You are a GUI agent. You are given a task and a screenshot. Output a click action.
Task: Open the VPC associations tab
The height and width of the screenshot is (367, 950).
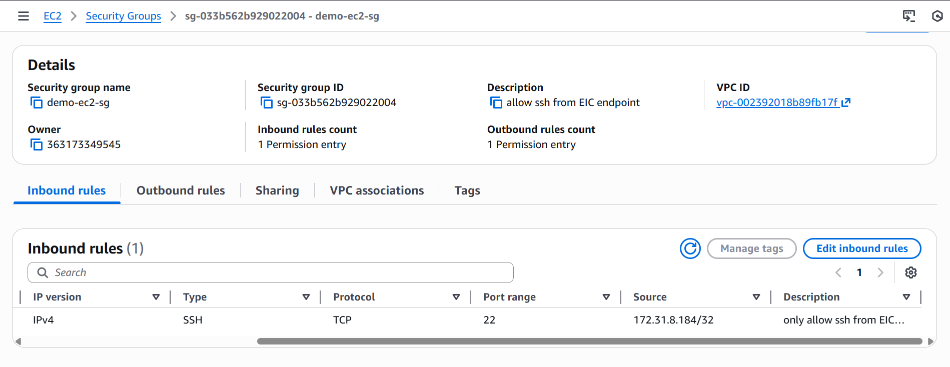coord(377,190)
